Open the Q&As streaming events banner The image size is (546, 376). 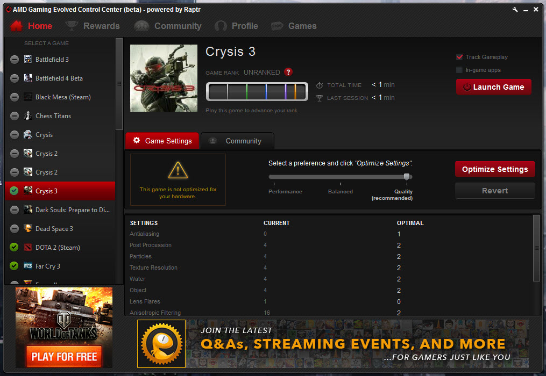point(333,344)
